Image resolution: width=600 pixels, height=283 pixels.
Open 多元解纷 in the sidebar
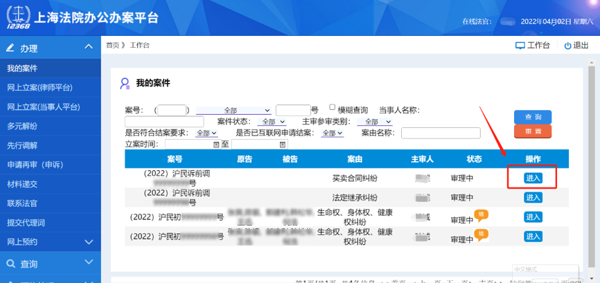[x=51, y=127]
